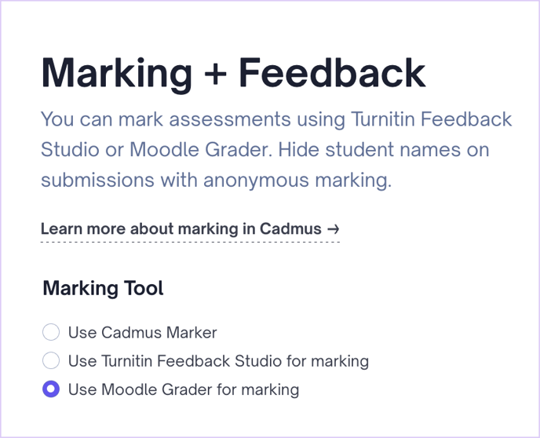Click the 'Marking Tool' section heading
540x438 pixels.
tap(103, 288)
